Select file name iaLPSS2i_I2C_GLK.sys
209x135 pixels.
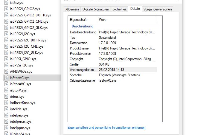[26, 53]
